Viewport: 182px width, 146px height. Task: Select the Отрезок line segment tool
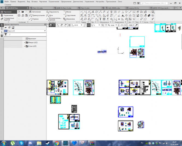34,19
